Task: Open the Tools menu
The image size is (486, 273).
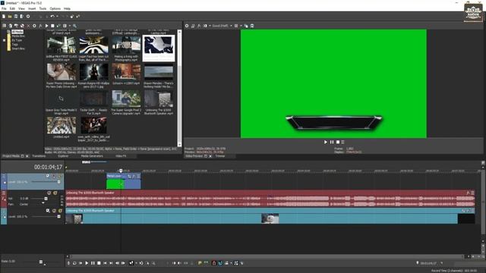Action: (43, 8)
